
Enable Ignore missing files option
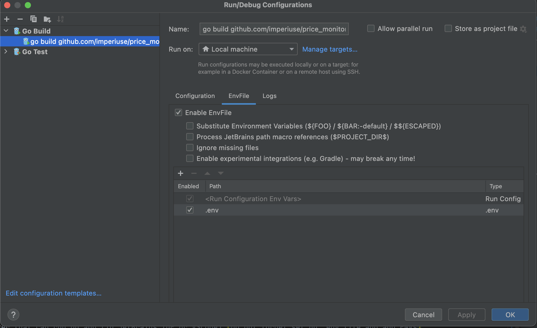pyautogui.click(x=190, y=148)
